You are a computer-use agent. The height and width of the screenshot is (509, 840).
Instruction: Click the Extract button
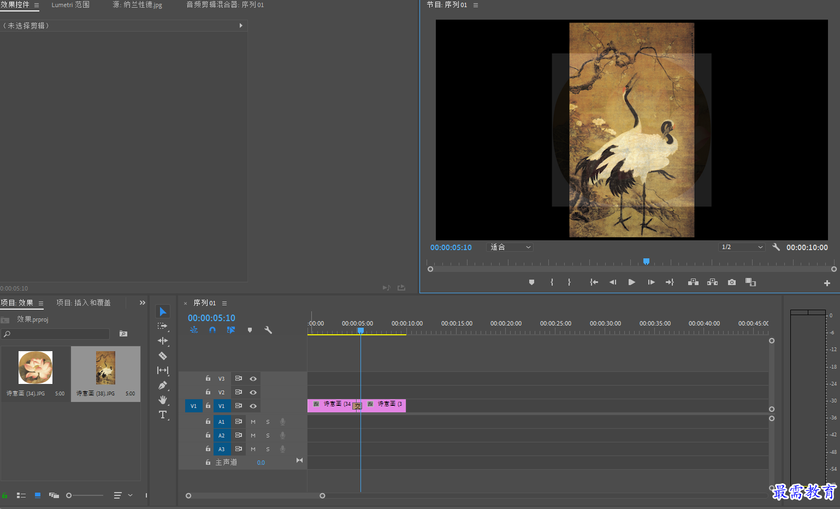(712, 282)
